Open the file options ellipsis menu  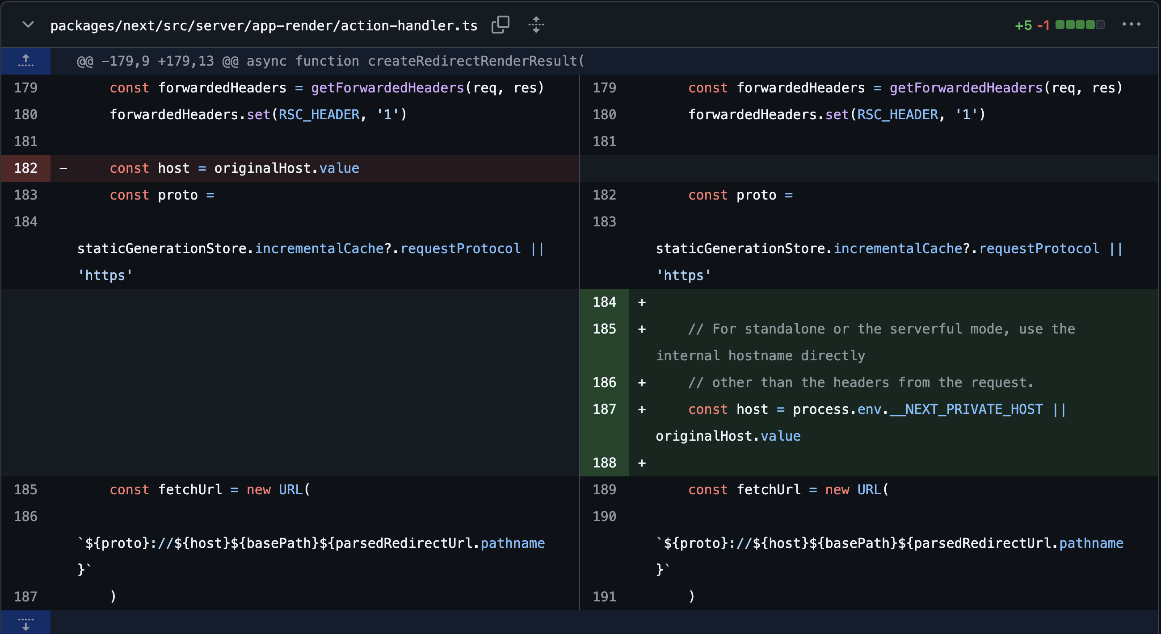(1131, 24)
